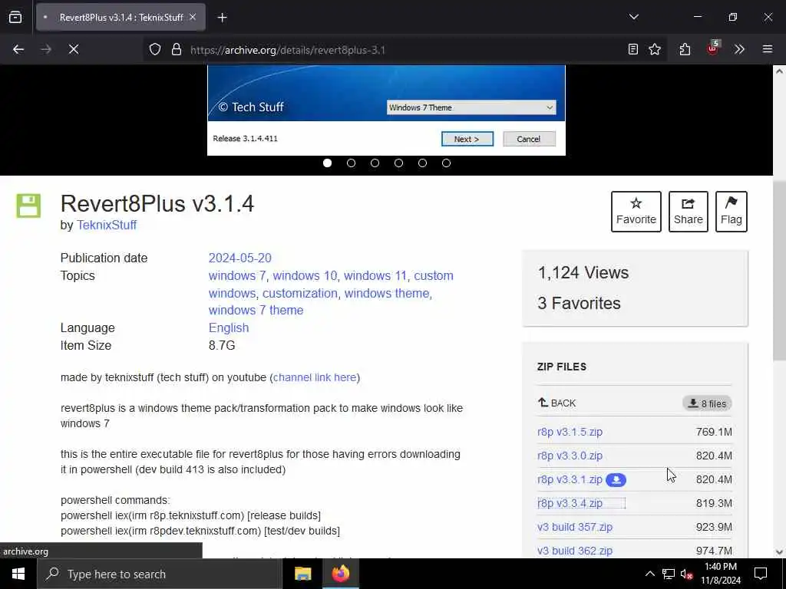The width and height of the screenshot is (786, 589).
Task: Open the TeknixStuff uploader link
Action: click(x=106, y=225)
